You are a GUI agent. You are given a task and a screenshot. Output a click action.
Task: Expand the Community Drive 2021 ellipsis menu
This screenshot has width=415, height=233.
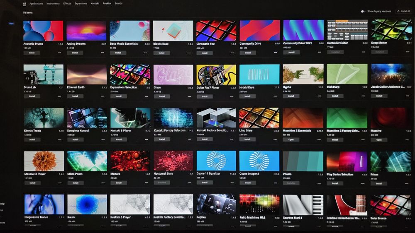click(320, 52)
